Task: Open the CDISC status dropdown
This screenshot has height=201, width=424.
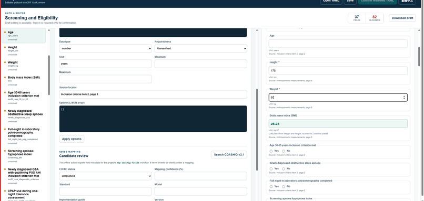Action: [105, 176]
